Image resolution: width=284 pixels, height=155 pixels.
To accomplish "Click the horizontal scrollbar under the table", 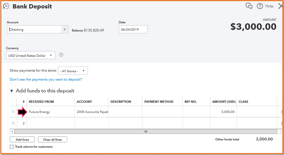I will (145, 132).
